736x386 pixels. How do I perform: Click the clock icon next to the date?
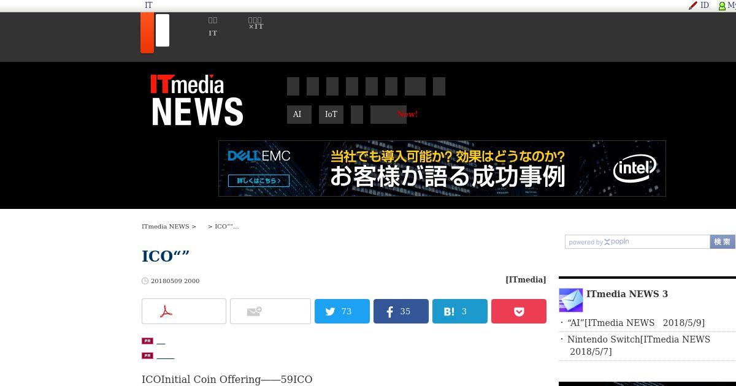[x=145, y=281]
